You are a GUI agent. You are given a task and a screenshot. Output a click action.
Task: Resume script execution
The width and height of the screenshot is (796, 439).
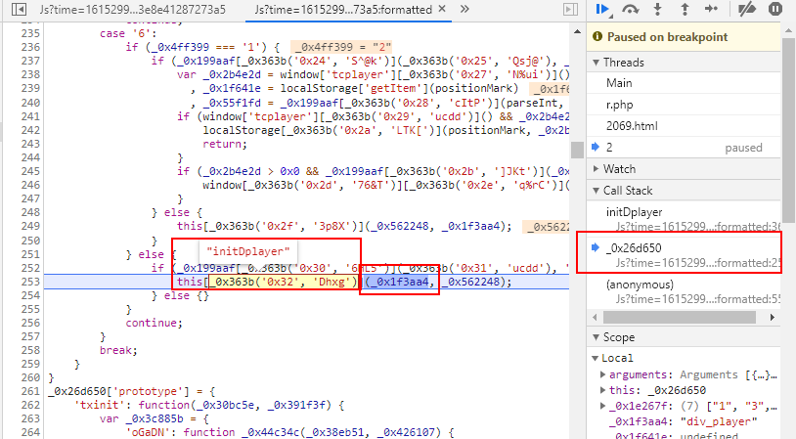[x=603, y=10]
